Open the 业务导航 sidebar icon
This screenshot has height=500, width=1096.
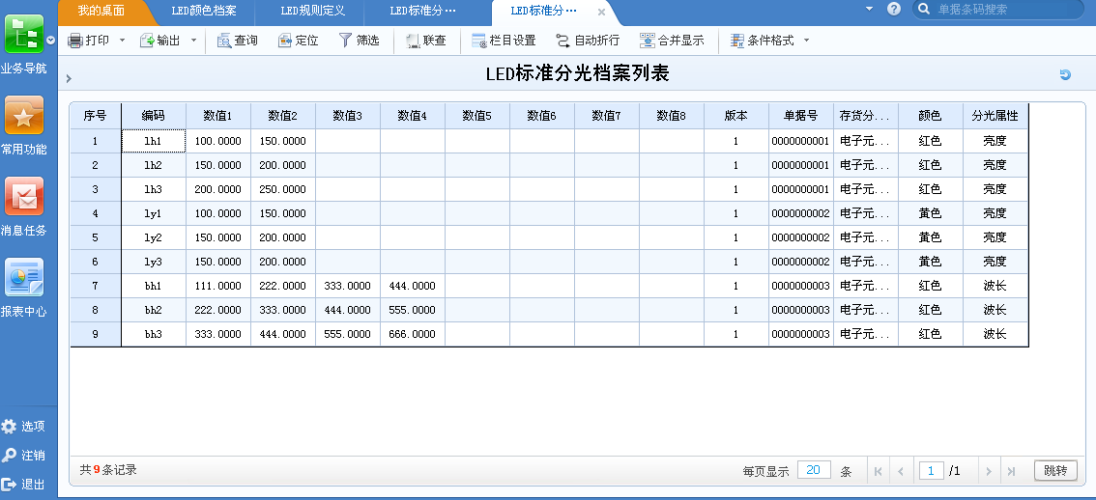click(x=24, y=36)
